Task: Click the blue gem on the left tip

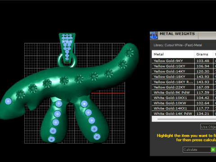Action: tap(8, 101)
